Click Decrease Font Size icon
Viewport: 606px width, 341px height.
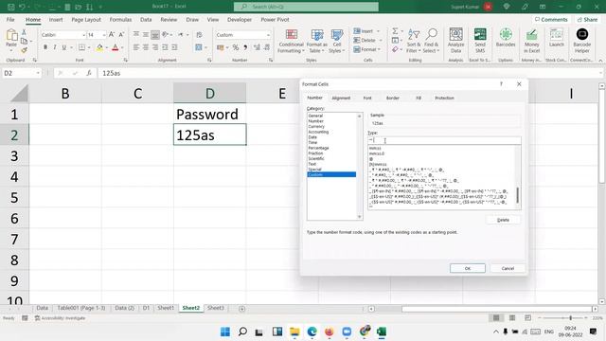121,34
